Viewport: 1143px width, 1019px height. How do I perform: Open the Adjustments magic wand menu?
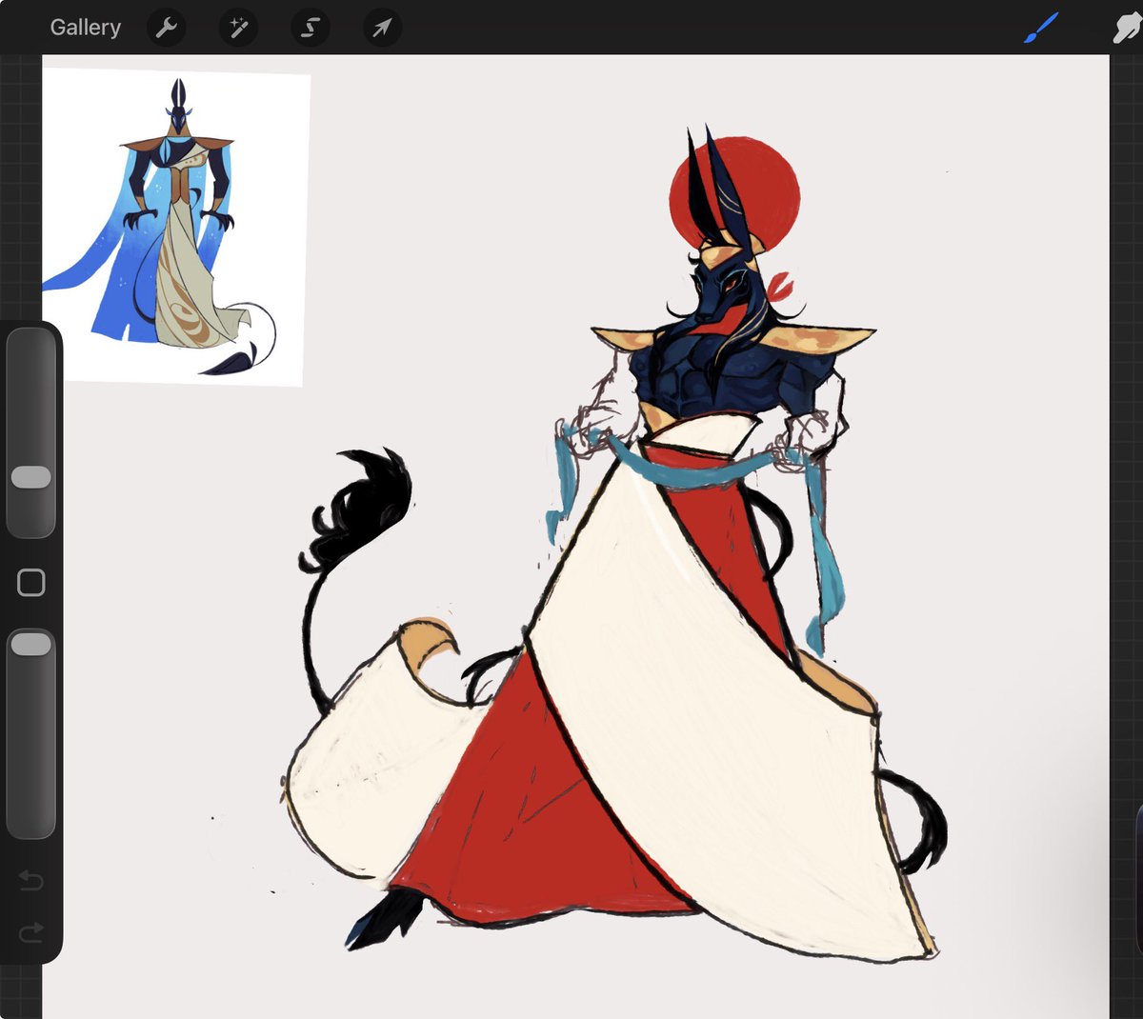(x=238, y=28)
